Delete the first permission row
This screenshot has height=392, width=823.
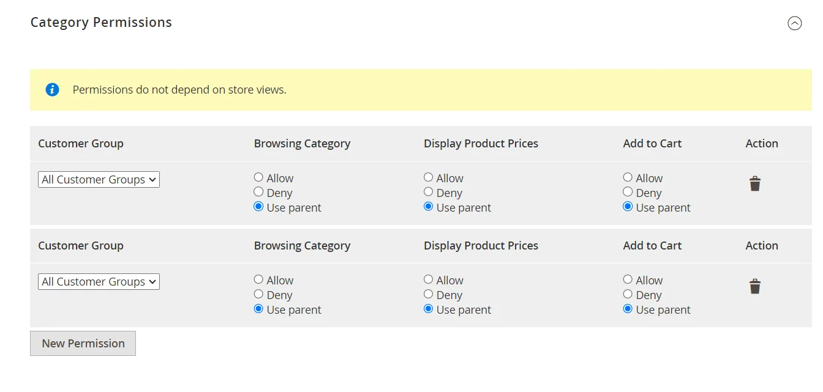tap(754, 183)
